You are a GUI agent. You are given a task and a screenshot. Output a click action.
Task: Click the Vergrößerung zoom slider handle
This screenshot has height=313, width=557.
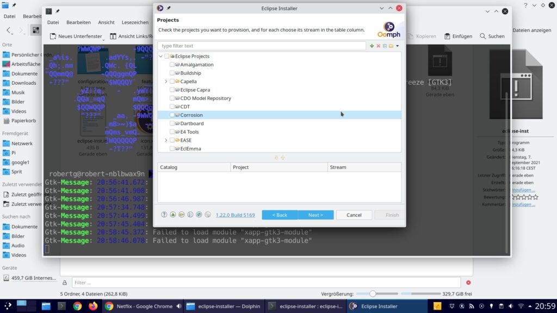coord(373,293)
